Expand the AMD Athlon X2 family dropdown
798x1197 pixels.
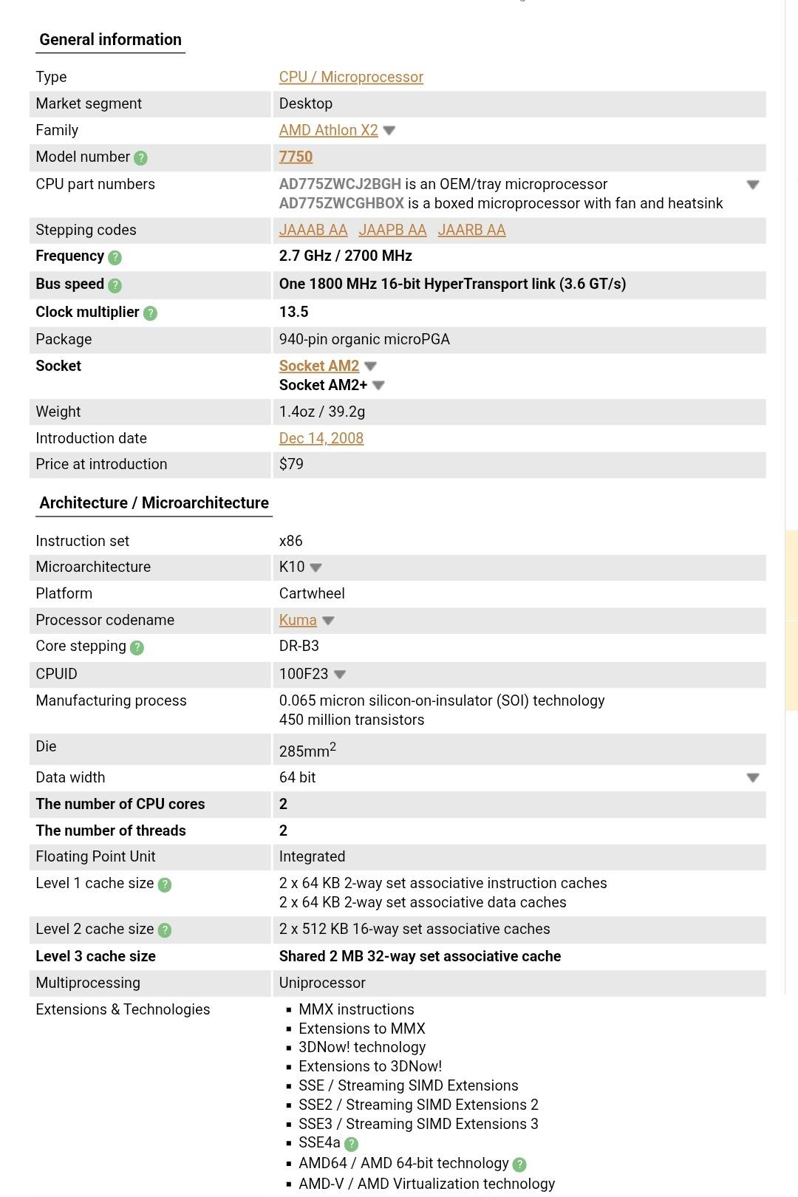click(x=389, y=131)
